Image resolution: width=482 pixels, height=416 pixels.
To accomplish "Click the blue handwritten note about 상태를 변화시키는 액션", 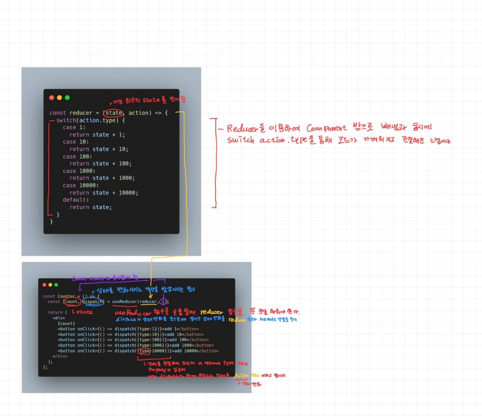I will pyautogui.click(x=146, y=290).
